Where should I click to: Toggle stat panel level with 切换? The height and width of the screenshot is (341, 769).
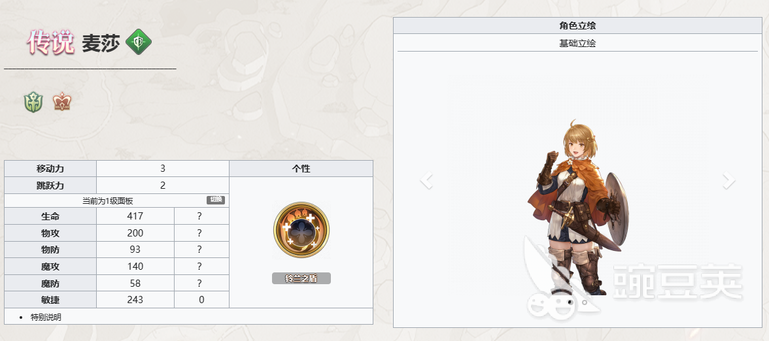[216, 200]
